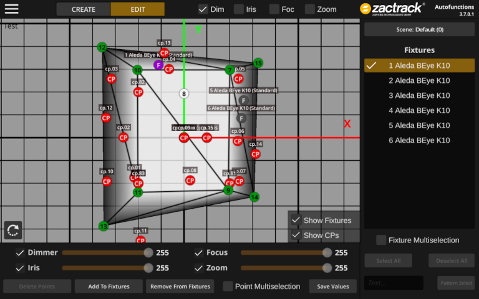The height and width of the screenshot is (299, 479).
Task: Uncheck the Focus value checkbox
Action: click(x=198, y=253)
